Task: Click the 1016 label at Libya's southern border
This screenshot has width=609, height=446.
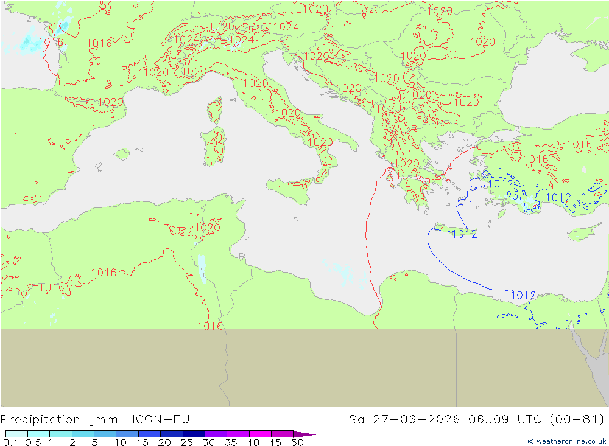Action: (x=210, y=327)
